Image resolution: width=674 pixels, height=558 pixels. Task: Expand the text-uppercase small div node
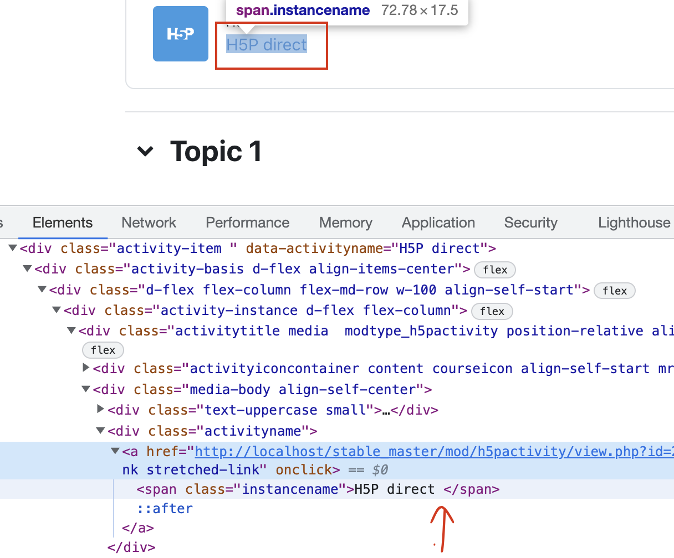coord(100,410)
